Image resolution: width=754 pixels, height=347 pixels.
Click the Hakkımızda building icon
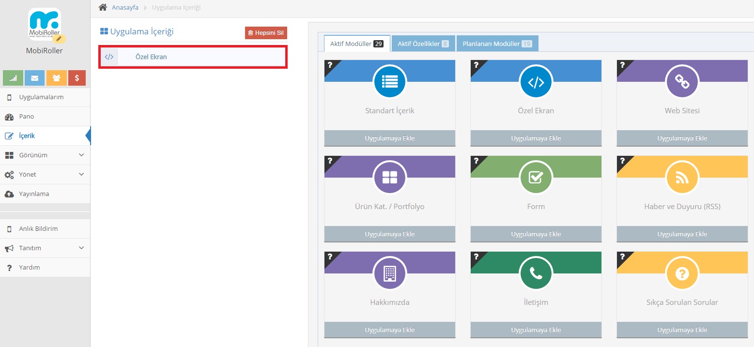tap(390, 273)
